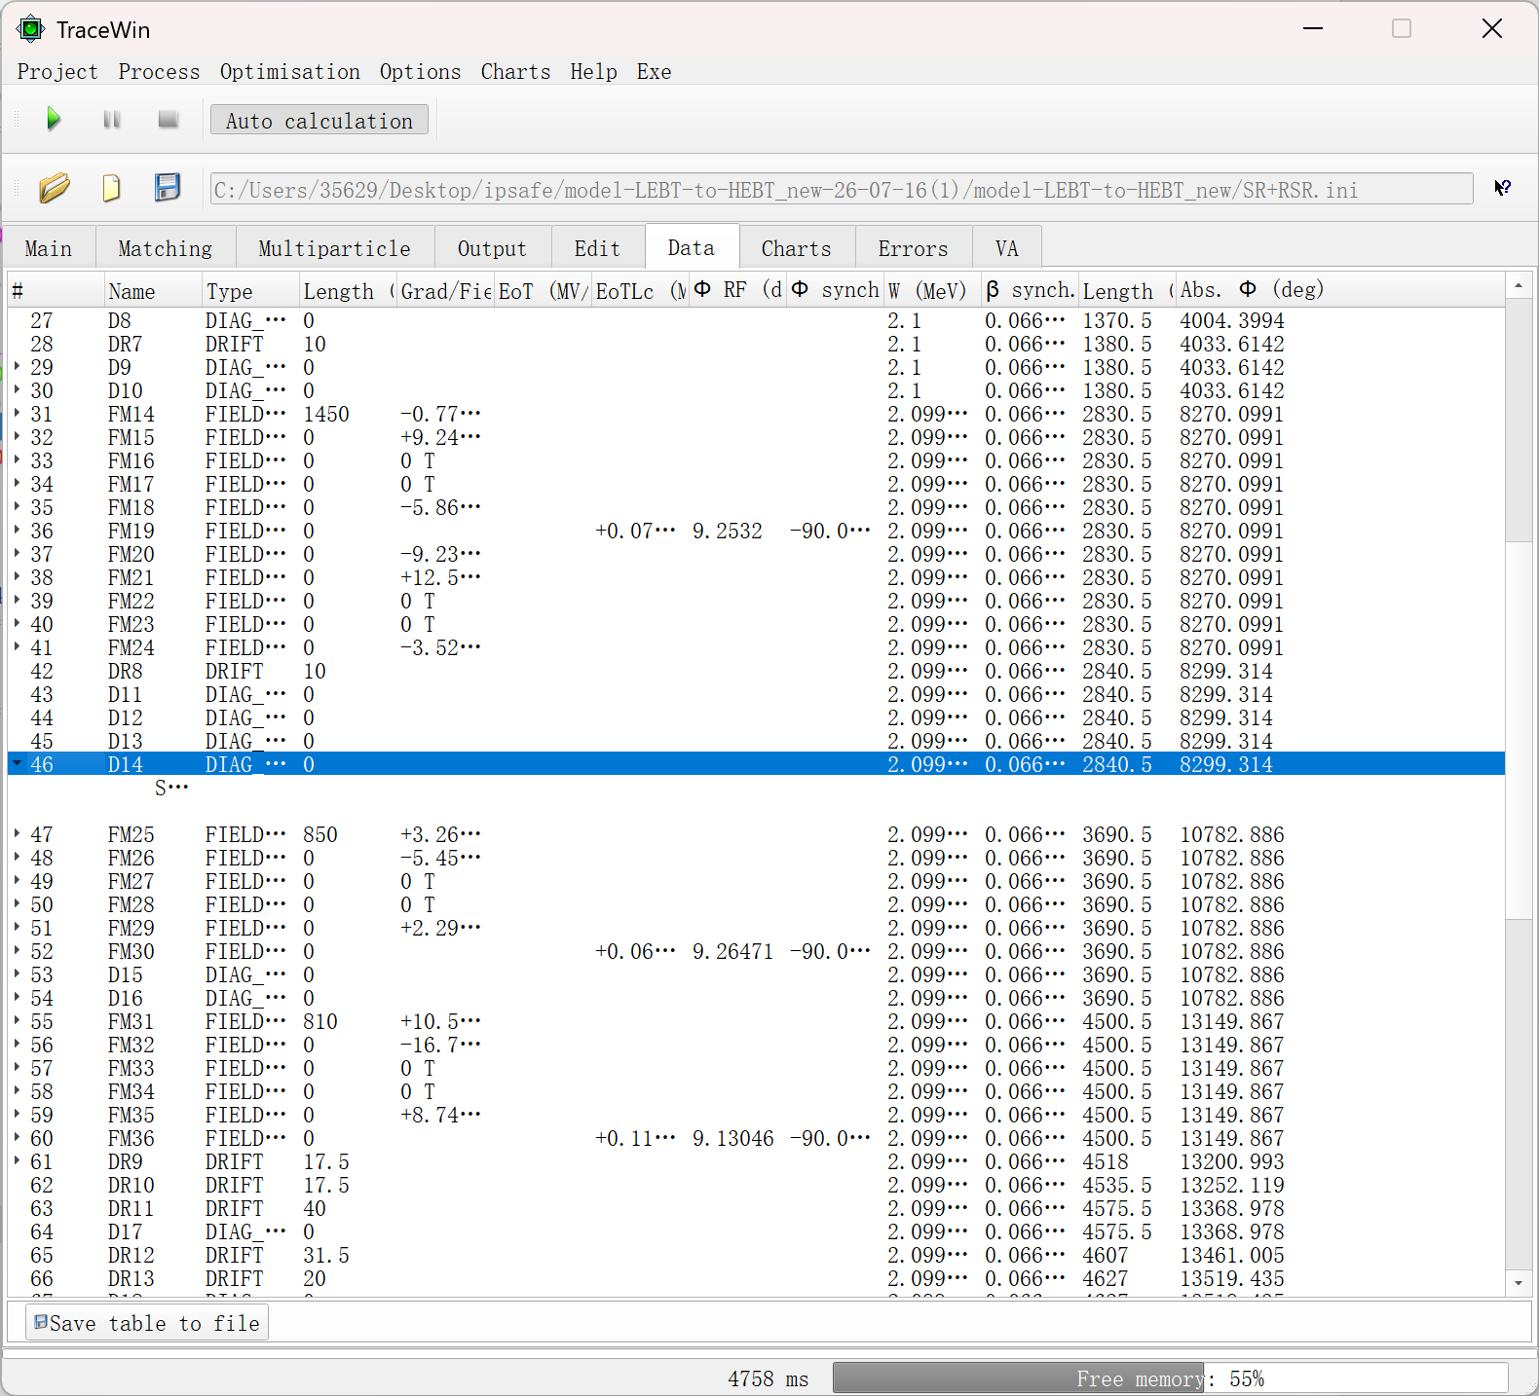Open the Output tab
1539x1396 pixels.
(x=493, y=248)
